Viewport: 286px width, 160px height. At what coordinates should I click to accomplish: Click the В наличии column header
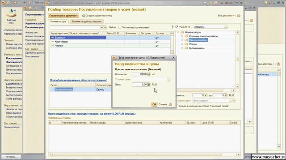tap(132, 34)
